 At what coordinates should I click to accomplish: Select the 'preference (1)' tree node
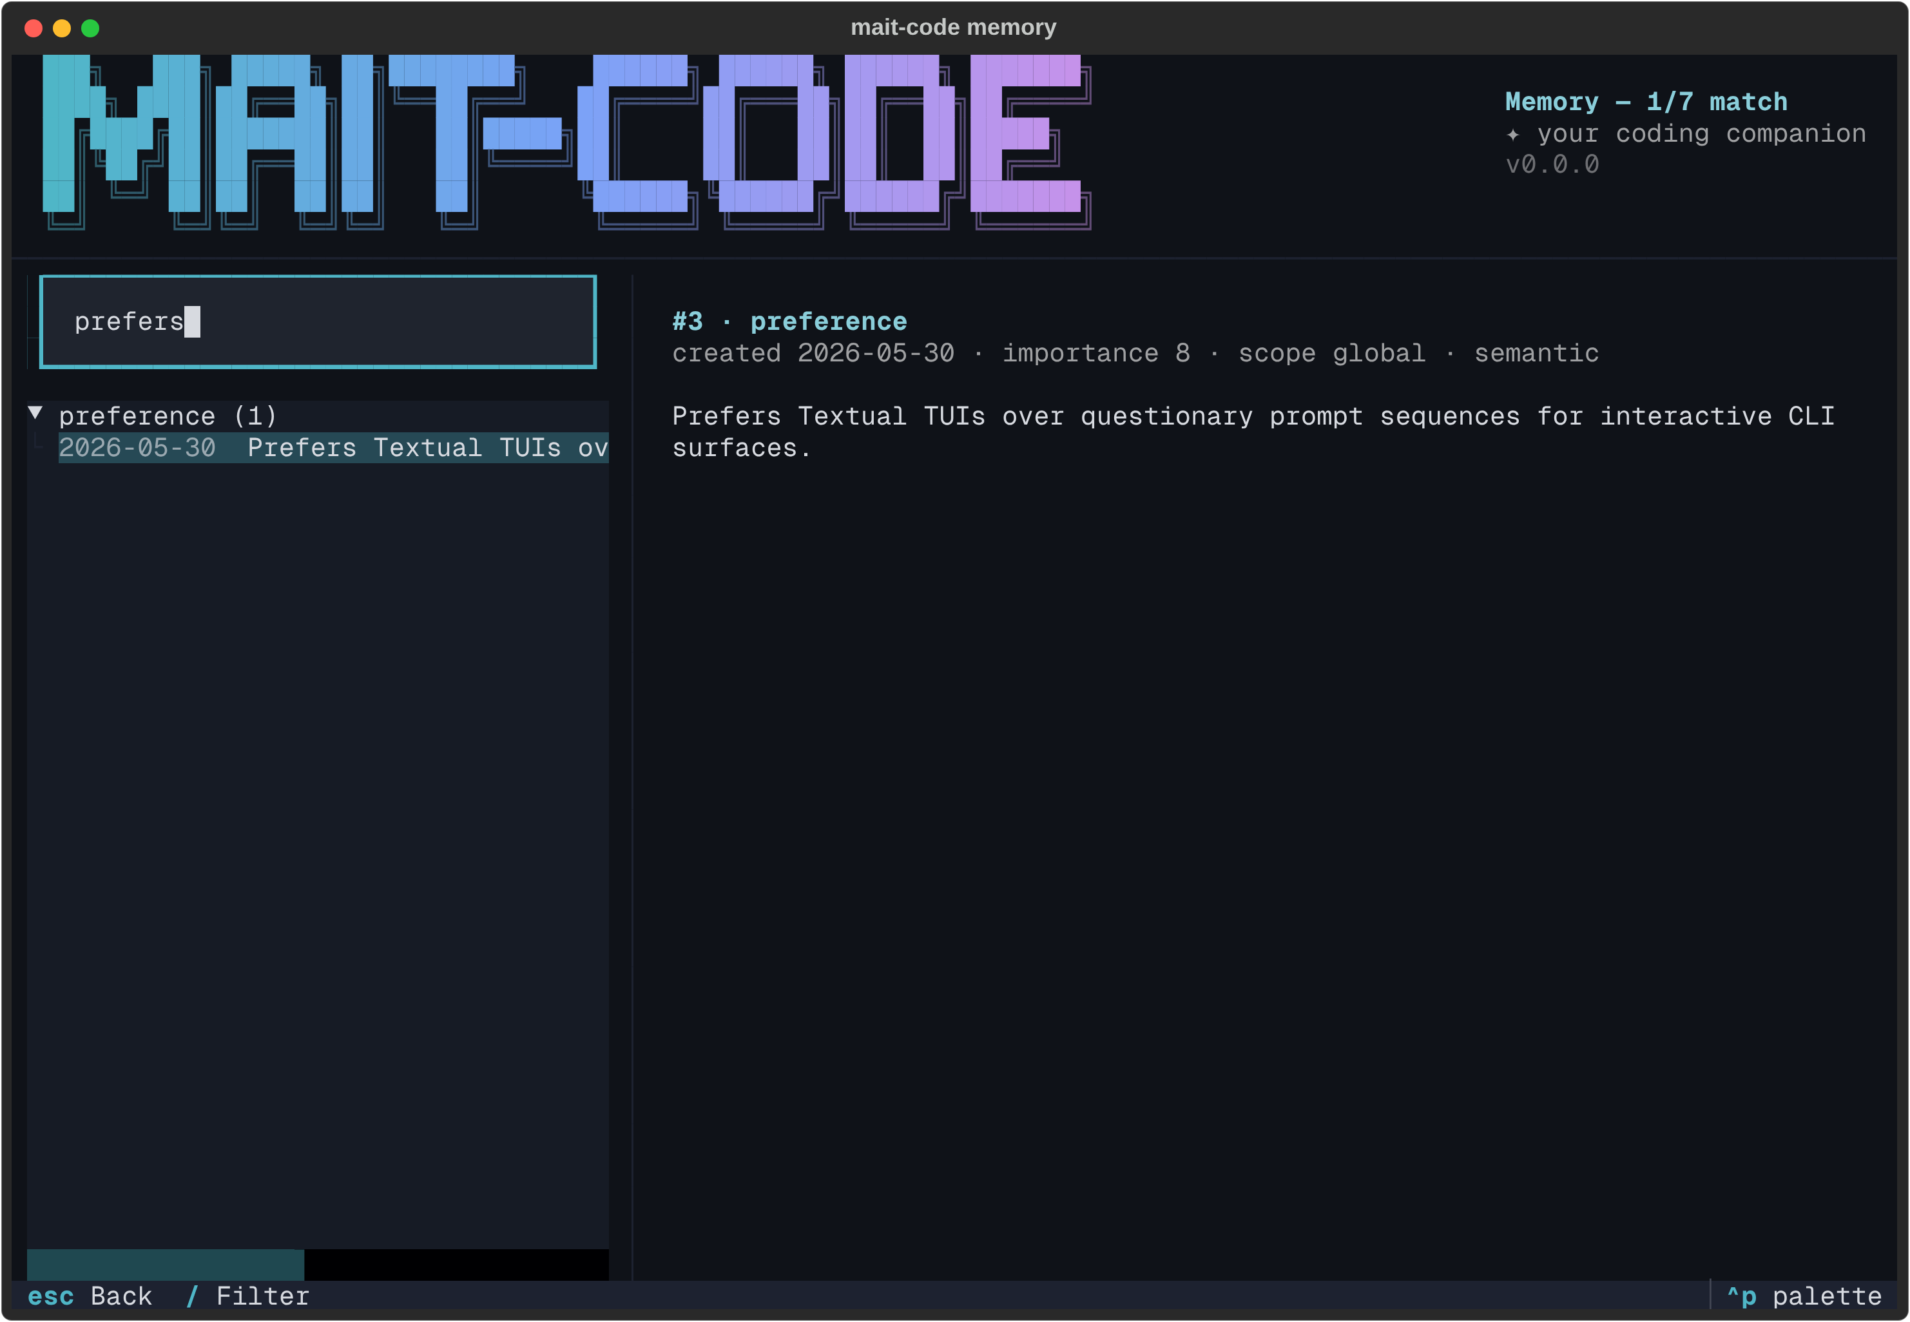click(168, 416)
